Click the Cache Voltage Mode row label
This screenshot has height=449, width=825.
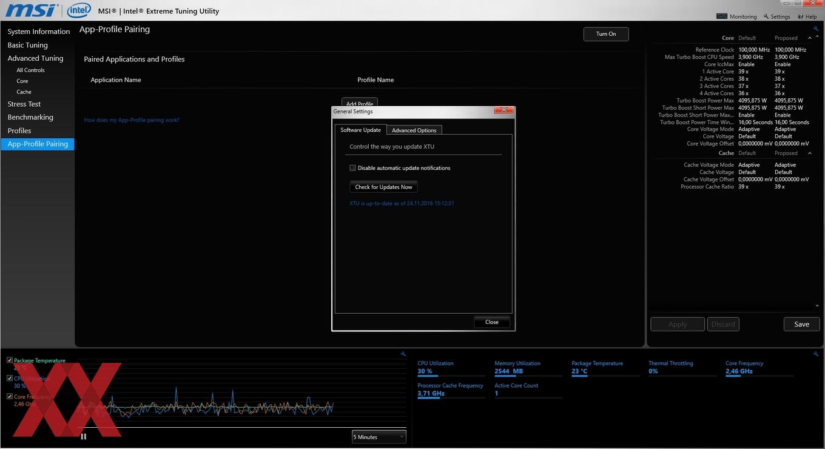(709, 165)
